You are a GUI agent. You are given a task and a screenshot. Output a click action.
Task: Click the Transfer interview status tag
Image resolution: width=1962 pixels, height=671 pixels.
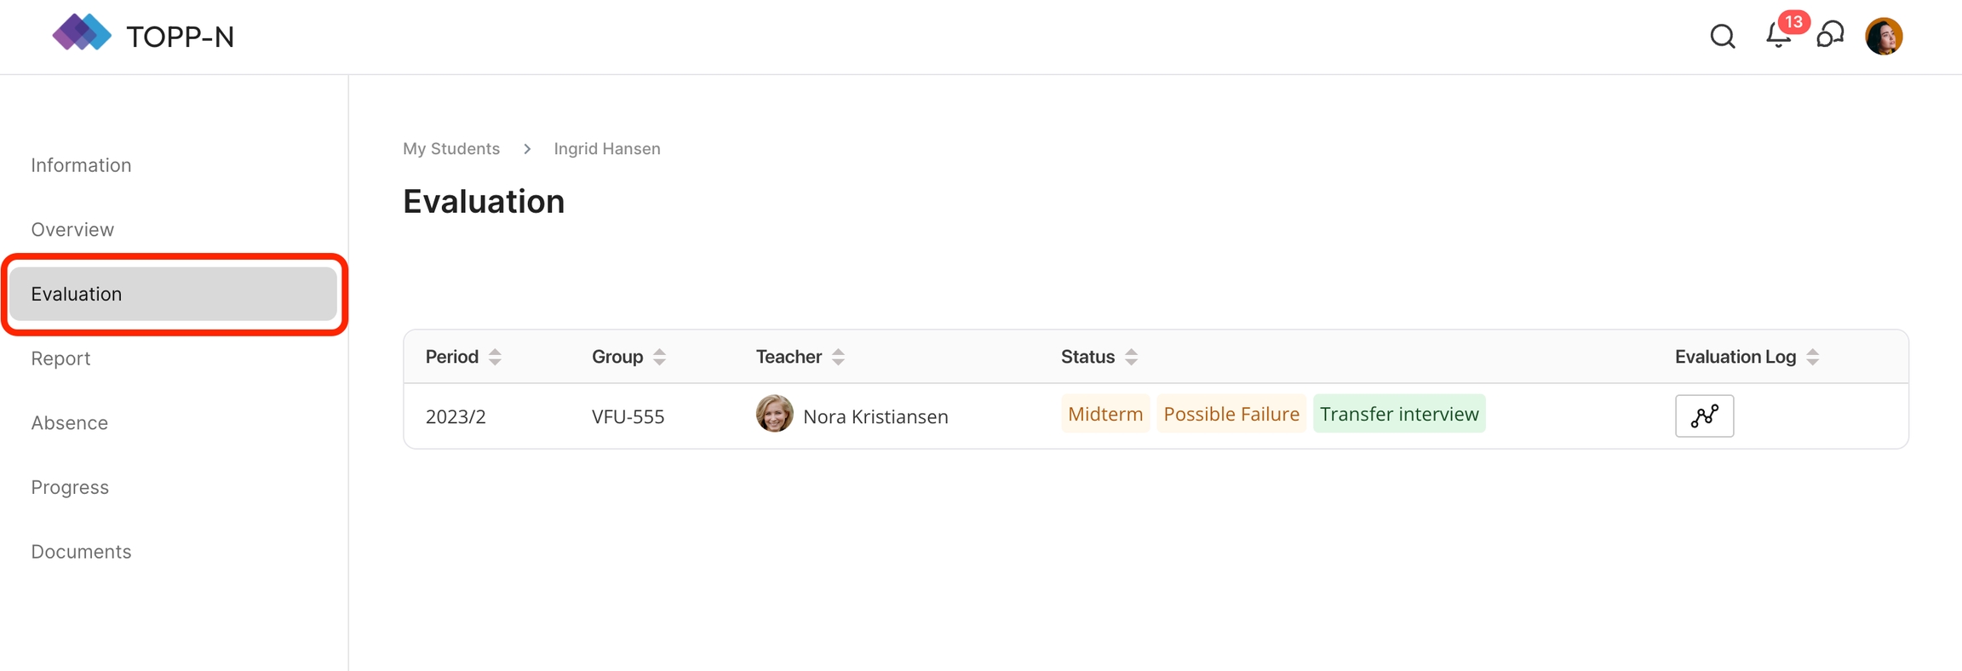pyautogui.click(x=1398, y=414)
